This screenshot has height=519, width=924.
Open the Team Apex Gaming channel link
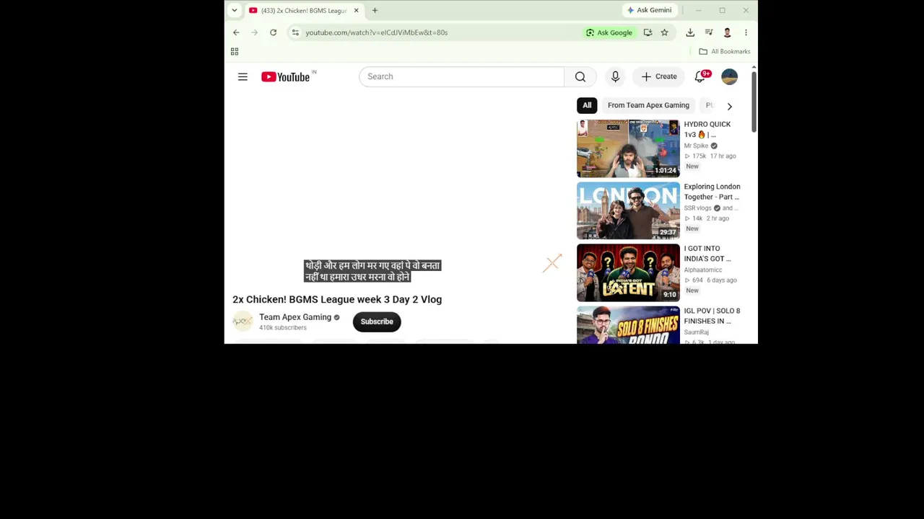coord(295,317)
